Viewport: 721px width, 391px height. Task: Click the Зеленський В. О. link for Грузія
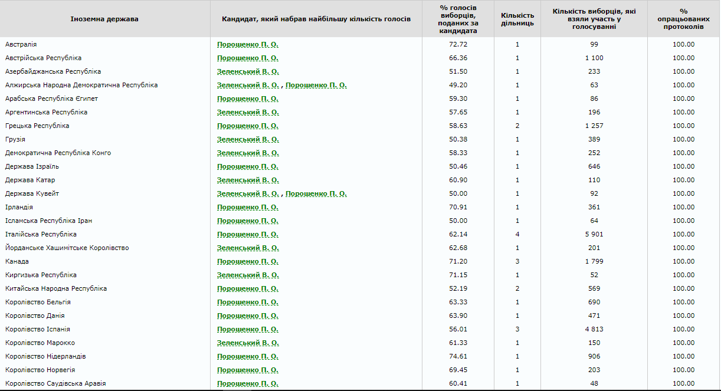(x=247, y=139)
